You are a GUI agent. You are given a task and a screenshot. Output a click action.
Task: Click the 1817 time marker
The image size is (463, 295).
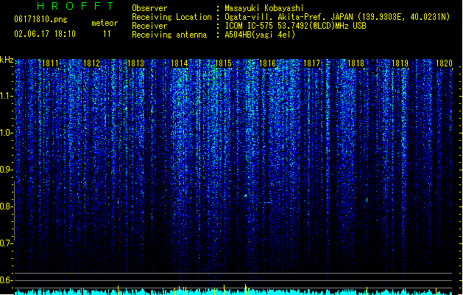click(x=312, y=63)
